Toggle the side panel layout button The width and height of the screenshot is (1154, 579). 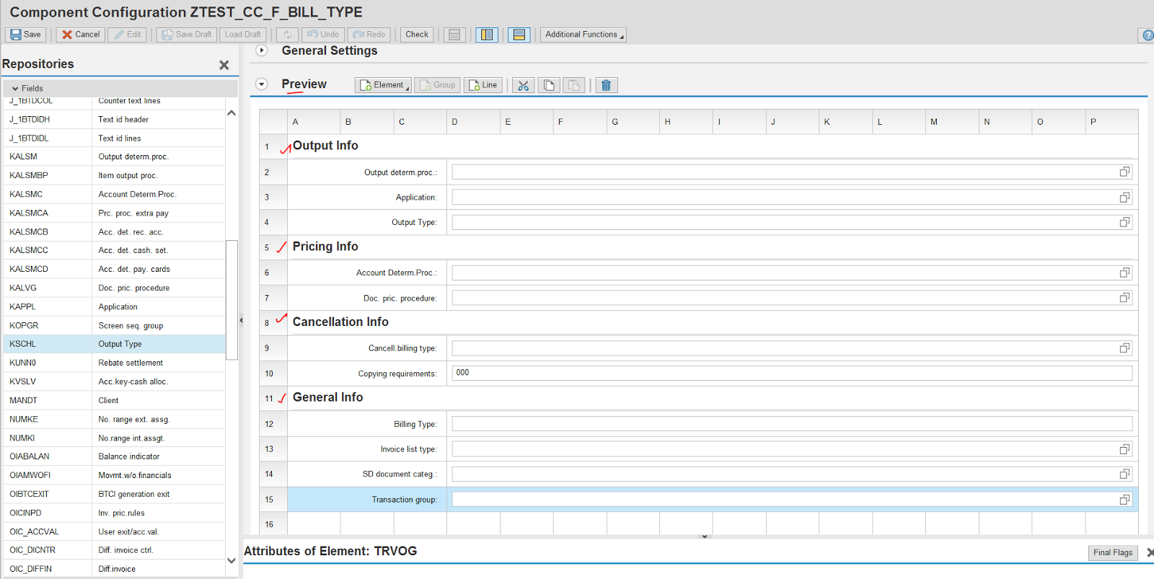tap(487, 35)
